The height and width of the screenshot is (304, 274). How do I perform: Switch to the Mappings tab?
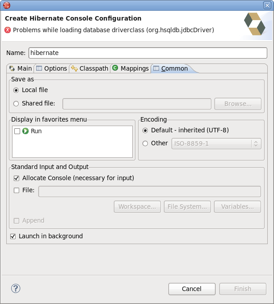pyautogui.click(x=131, y=68)
